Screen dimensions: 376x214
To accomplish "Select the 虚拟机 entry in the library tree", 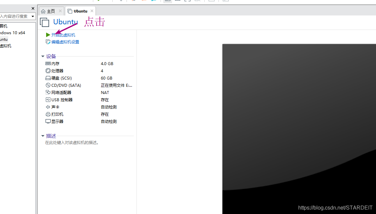I will (6, 46).
